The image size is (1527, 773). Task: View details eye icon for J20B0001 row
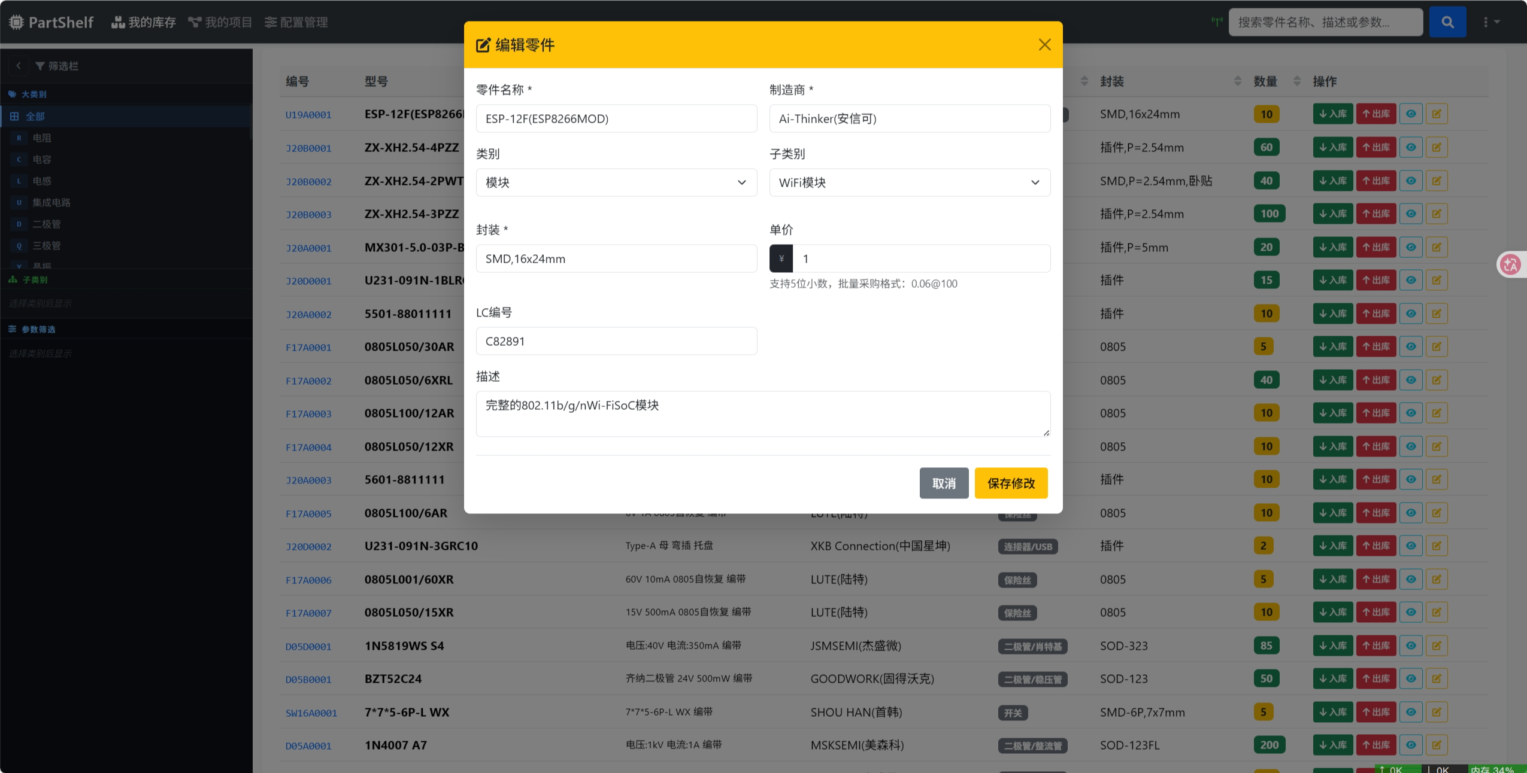pos(1411,147)
